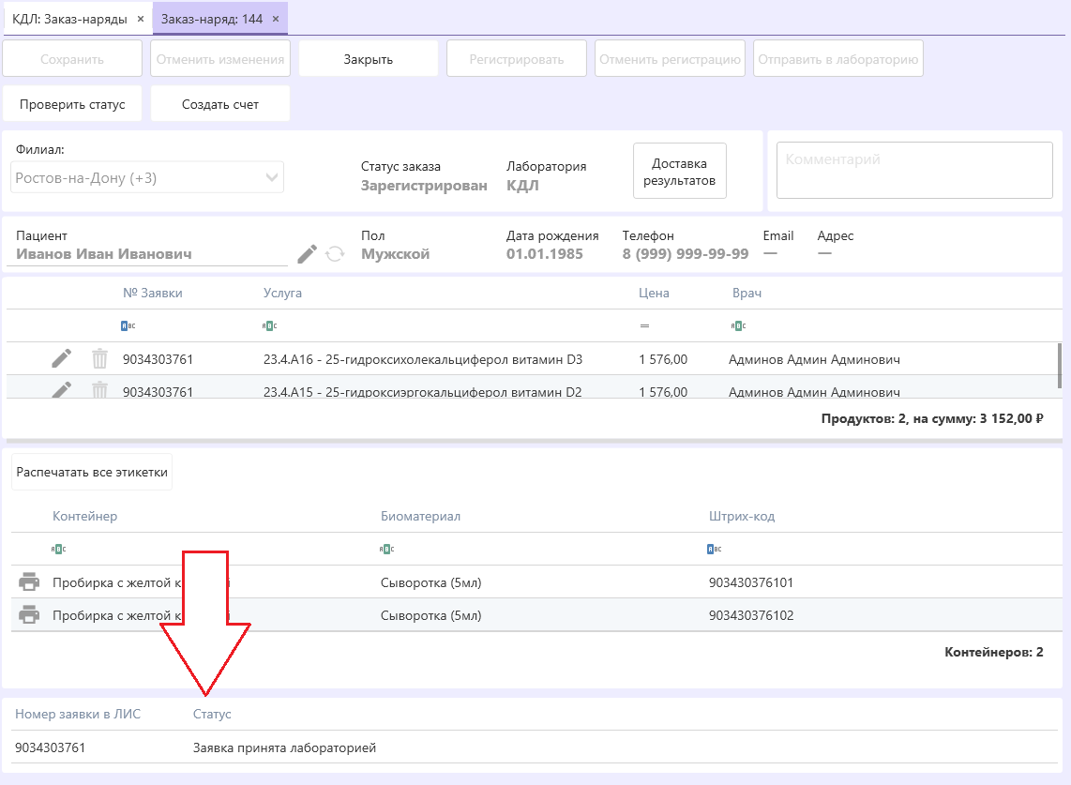Viewport: 1071px width, 785px height.
Task: Click Контейнеров: 2 summary text
Action: pyautogui.click(x=994, y=652)
